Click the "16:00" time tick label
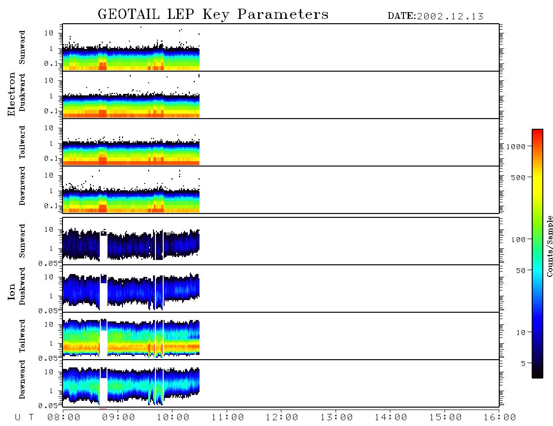 [500, 418]
